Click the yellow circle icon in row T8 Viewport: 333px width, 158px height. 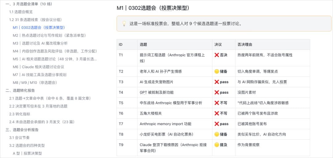coord(217,135)
